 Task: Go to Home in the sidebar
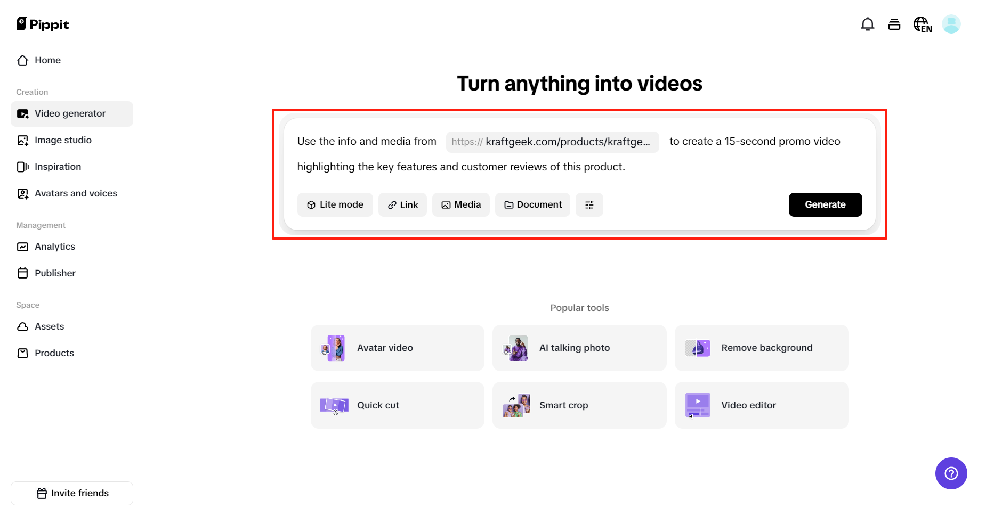click(x=47, y=60)
